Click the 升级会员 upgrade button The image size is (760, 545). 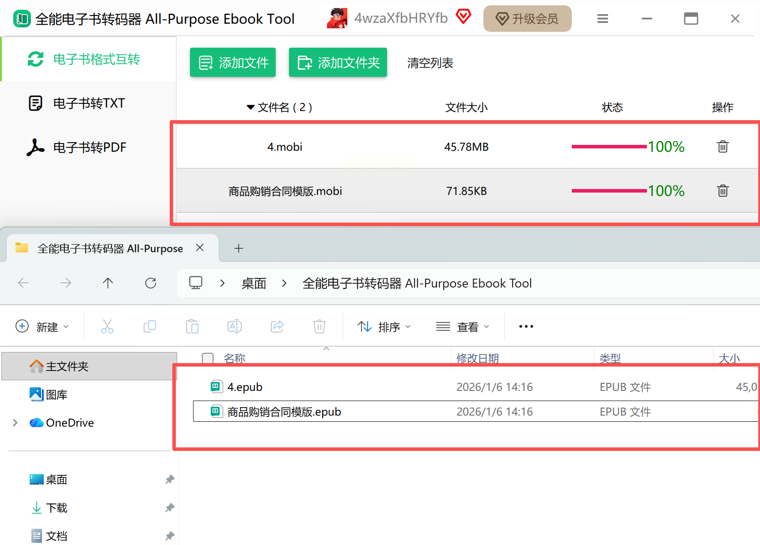click(527, 19)
